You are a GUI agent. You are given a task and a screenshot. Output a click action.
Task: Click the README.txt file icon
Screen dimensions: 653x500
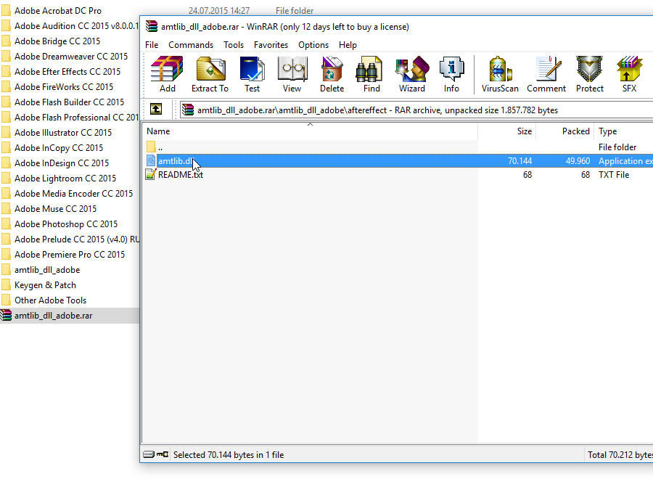150,175
